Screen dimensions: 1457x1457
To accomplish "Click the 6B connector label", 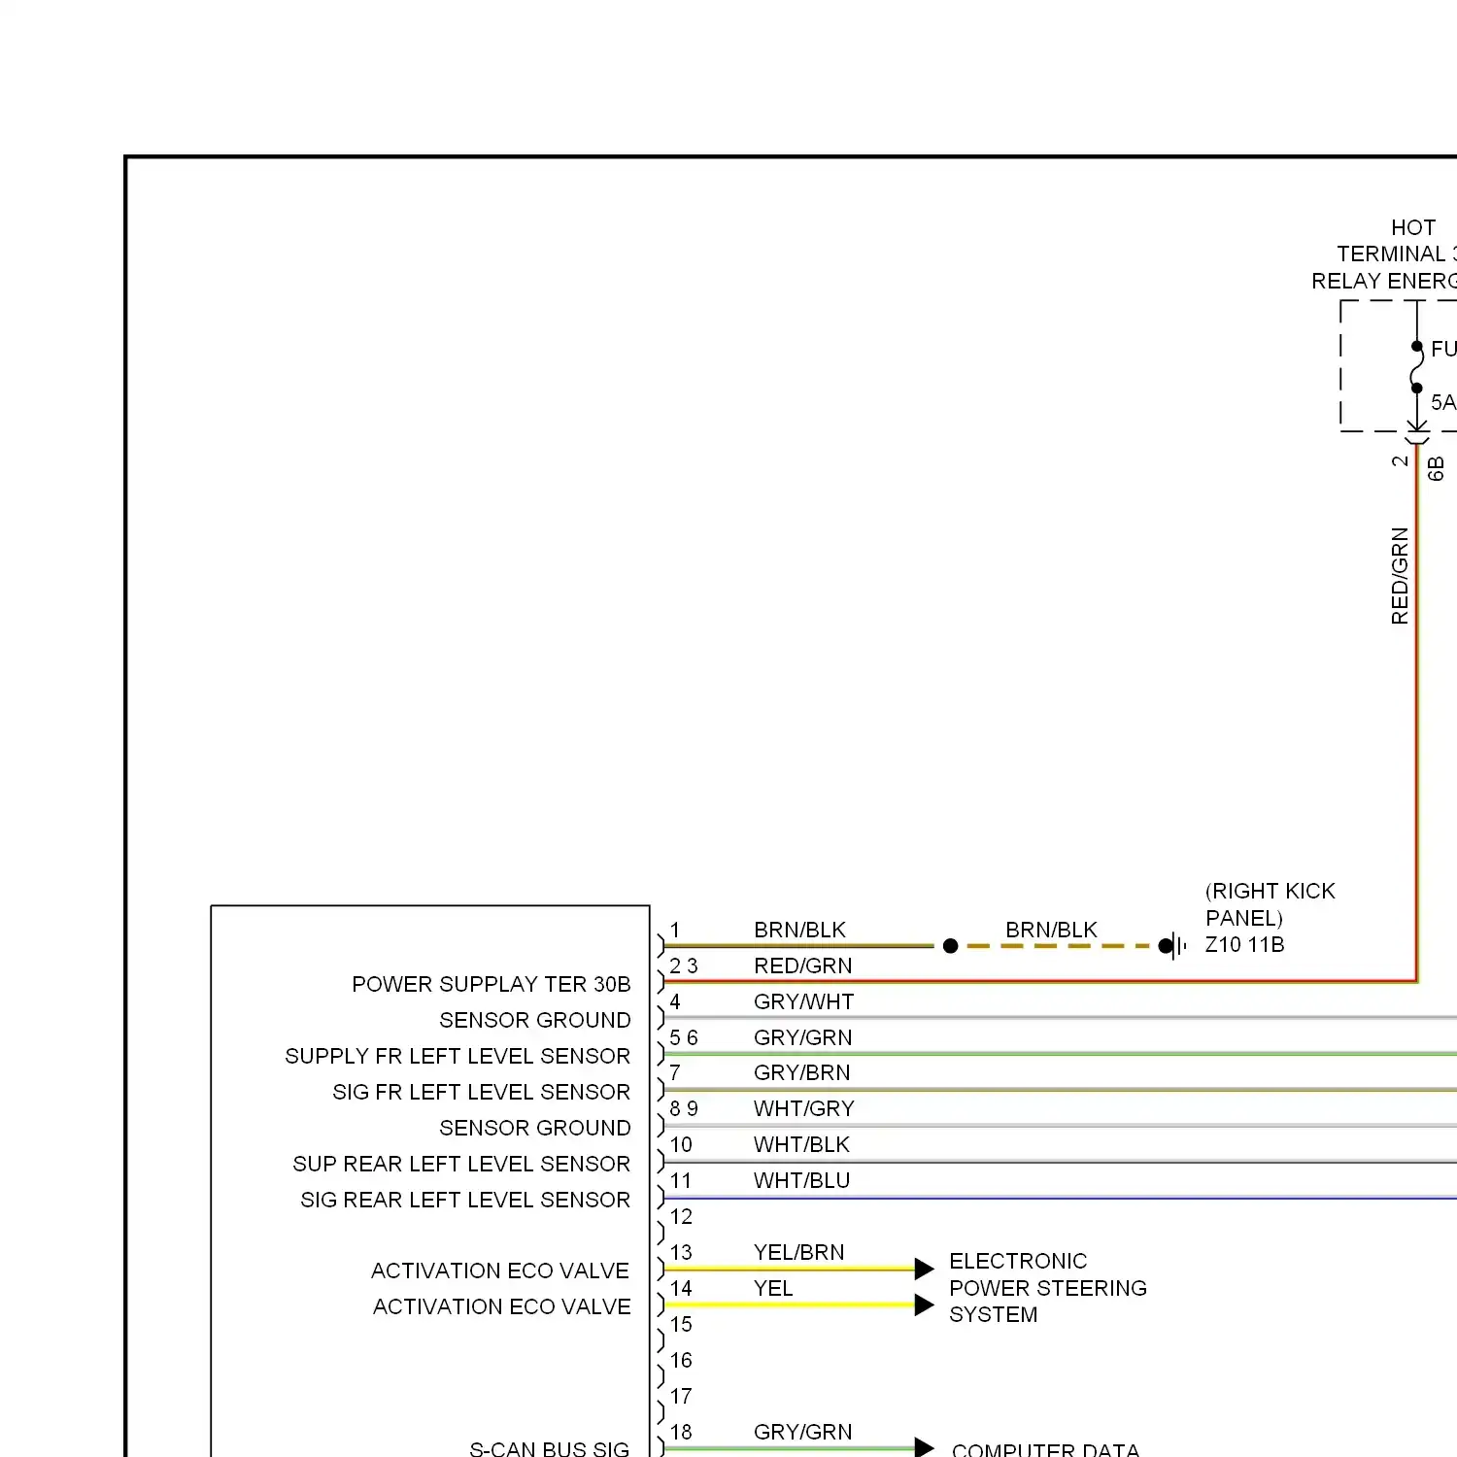I will (1436, 469).
